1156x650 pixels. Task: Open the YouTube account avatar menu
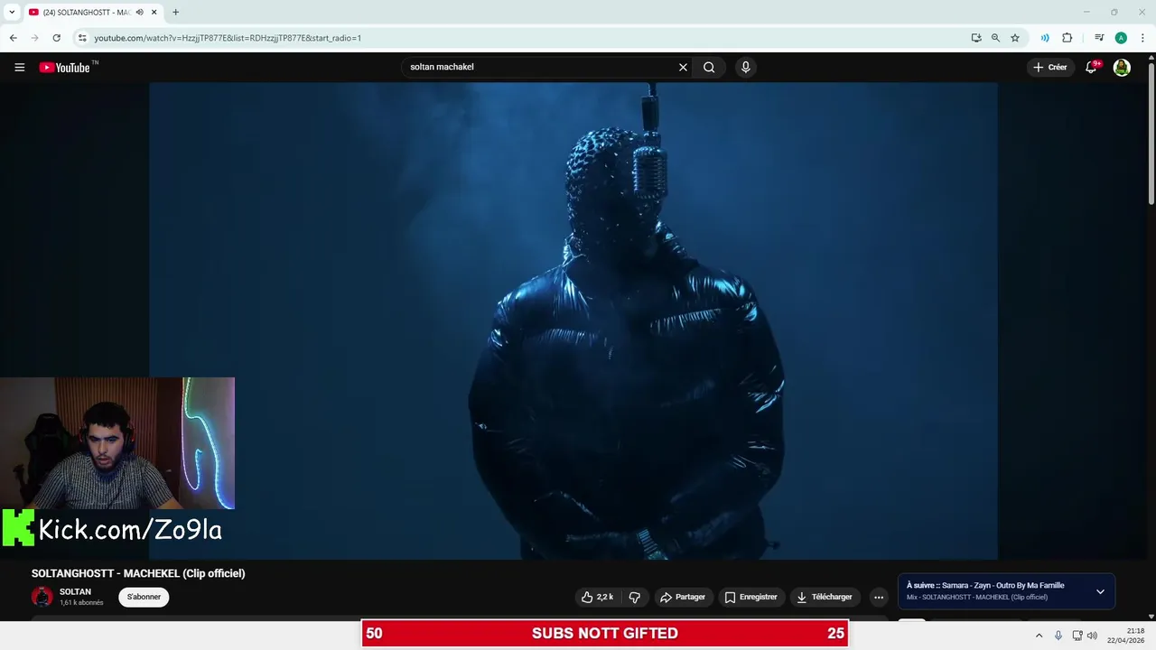[1122, 67]
